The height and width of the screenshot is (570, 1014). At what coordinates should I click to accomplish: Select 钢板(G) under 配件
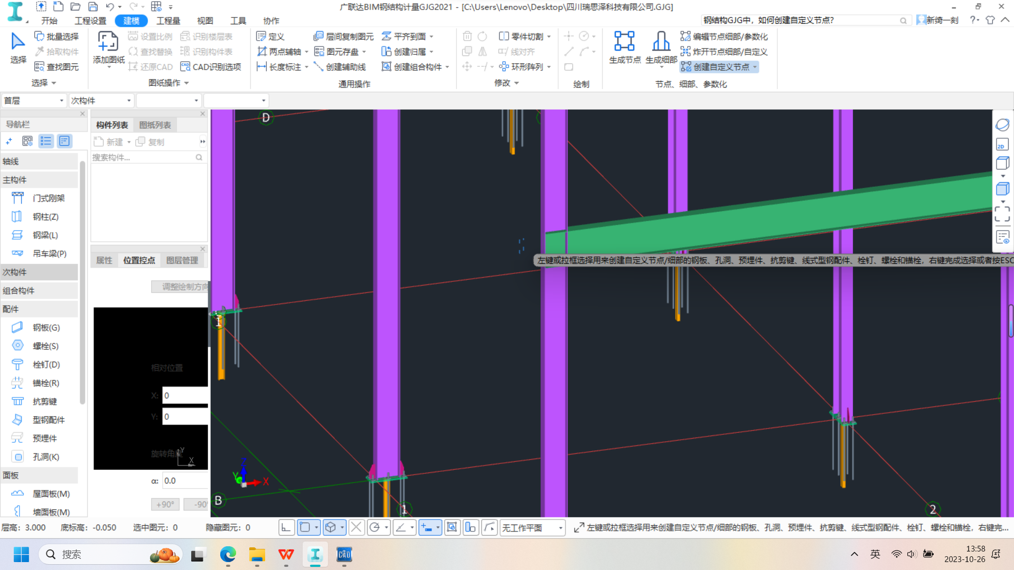[x=46, y=328]
